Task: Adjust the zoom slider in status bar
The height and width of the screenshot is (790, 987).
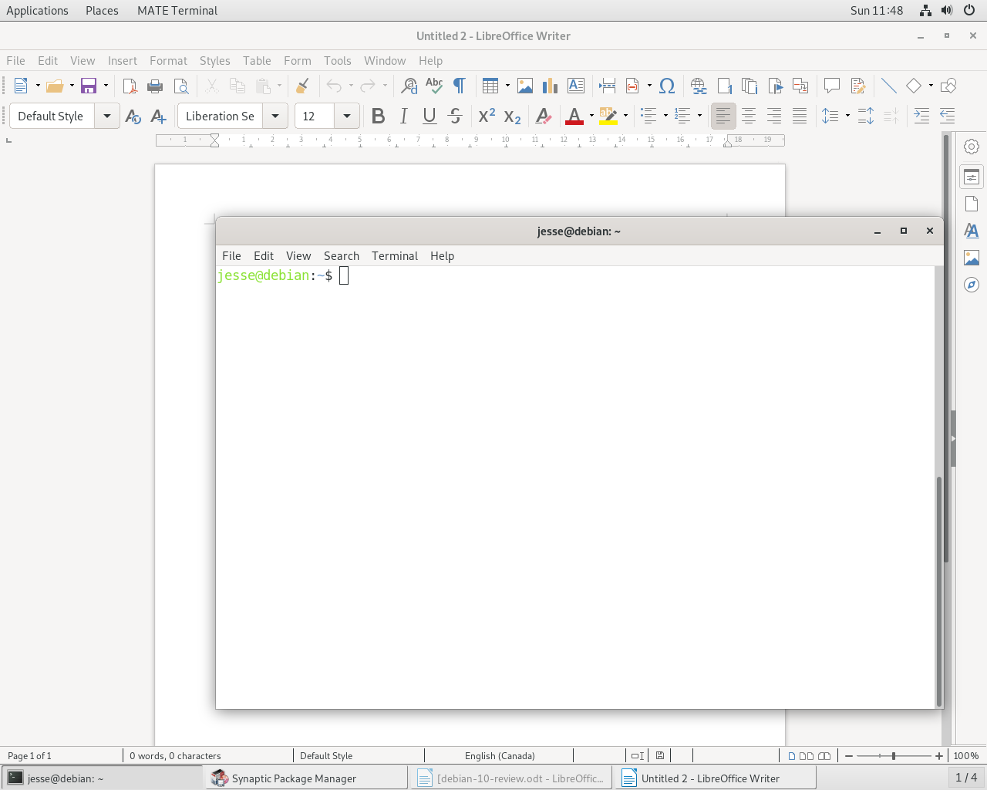Action: (893, 756)
